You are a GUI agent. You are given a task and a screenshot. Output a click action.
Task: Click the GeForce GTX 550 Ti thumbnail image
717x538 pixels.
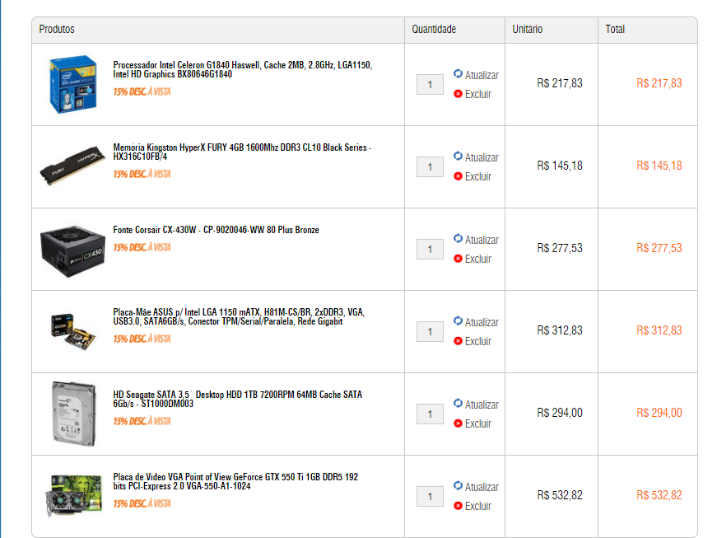(x=73, y=495)
